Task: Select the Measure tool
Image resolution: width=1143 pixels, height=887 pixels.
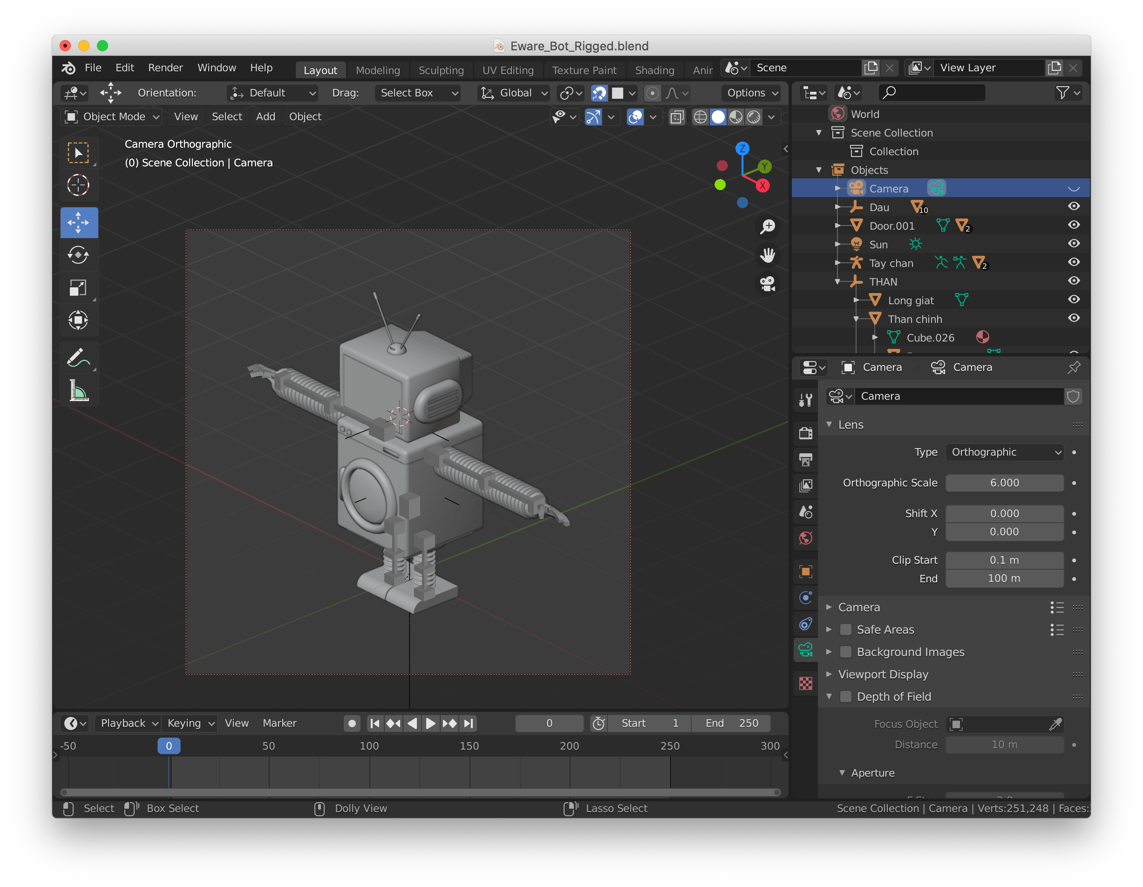Action: 79,390
